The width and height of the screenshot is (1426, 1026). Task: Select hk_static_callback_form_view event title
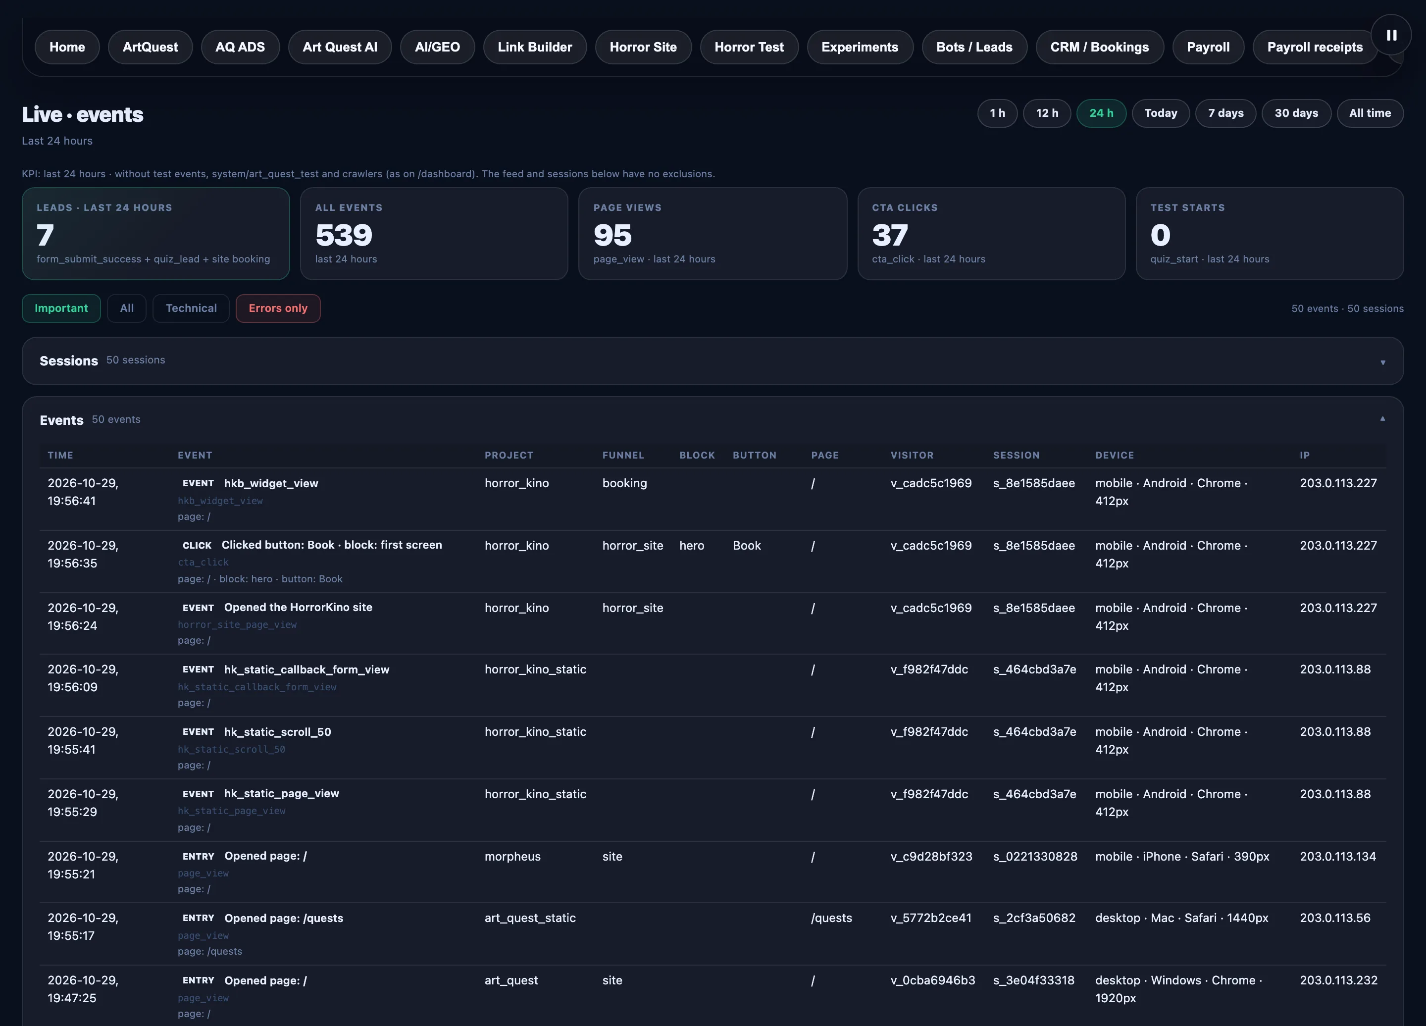click(x=307, y=669)
